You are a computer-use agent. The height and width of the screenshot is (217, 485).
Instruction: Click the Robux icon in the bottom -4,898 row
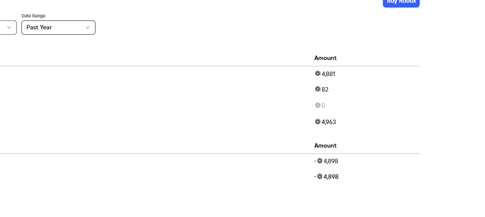pyautogui.click(x=319, y=177)
